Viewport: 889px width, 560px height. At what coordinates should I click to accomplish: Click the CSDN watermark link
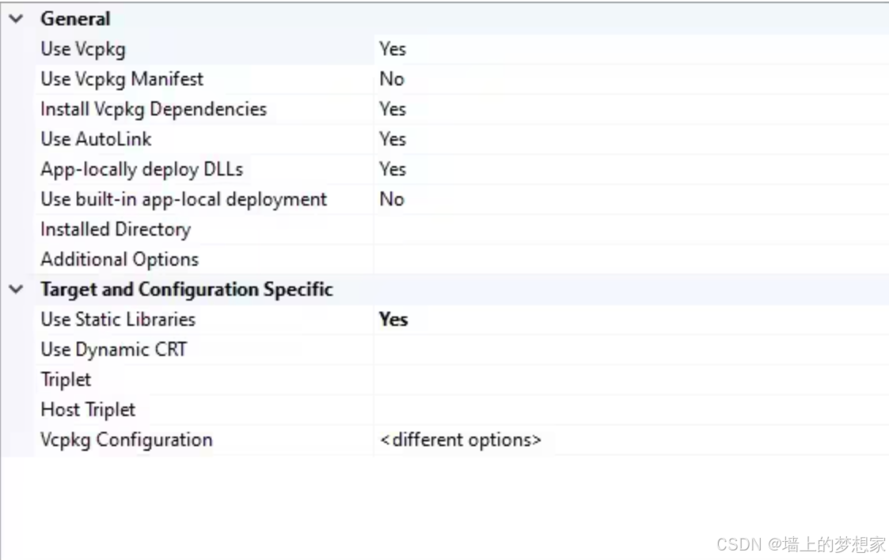[802, 543]
